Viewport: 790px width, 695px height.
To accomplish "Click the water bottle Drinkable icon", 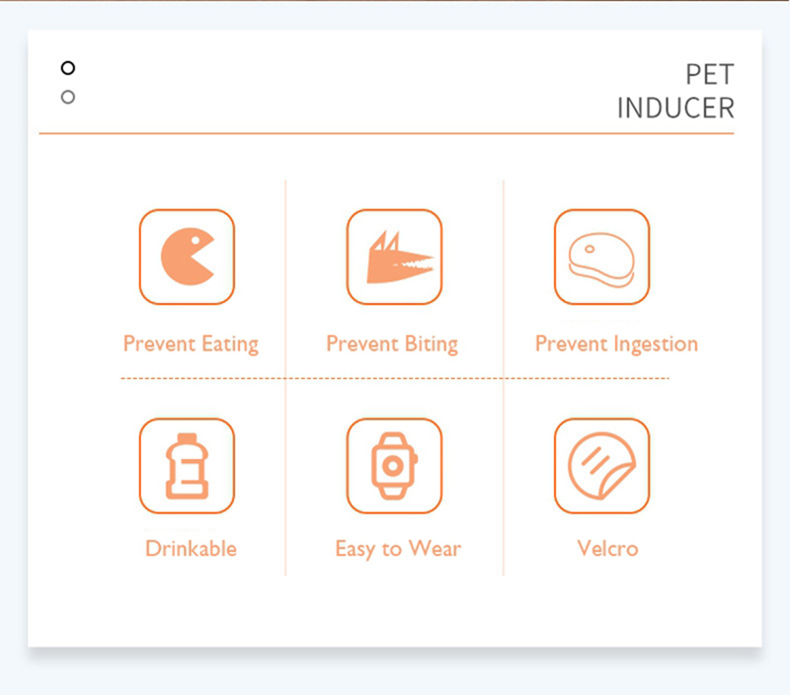I will point(187,465).
